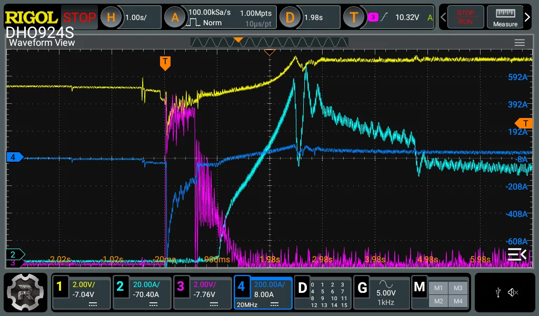The height and width of the screenshot is (316, 539).
Task: Open the Horizontal timebase H icon
Action: click(111, 17)
